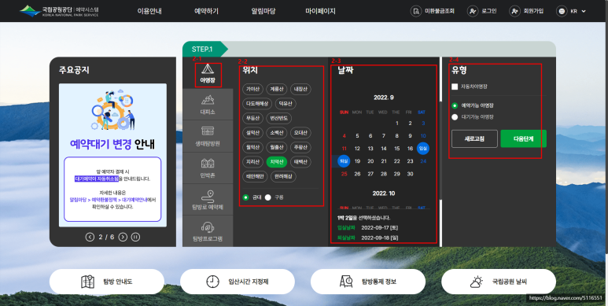Select the 금대 radio option

coord(245,197)
